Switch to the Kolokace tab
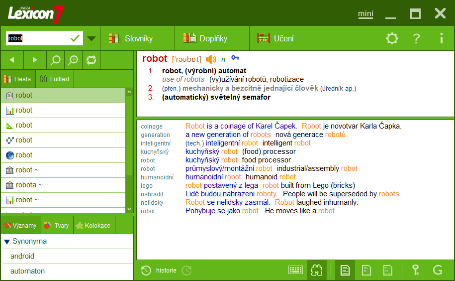455x281 pixels. pos(93,226)
